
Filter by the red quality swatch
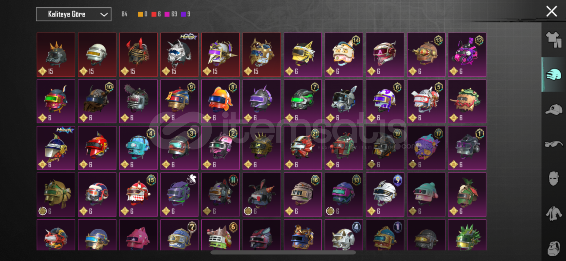click(x=154, y=14)
